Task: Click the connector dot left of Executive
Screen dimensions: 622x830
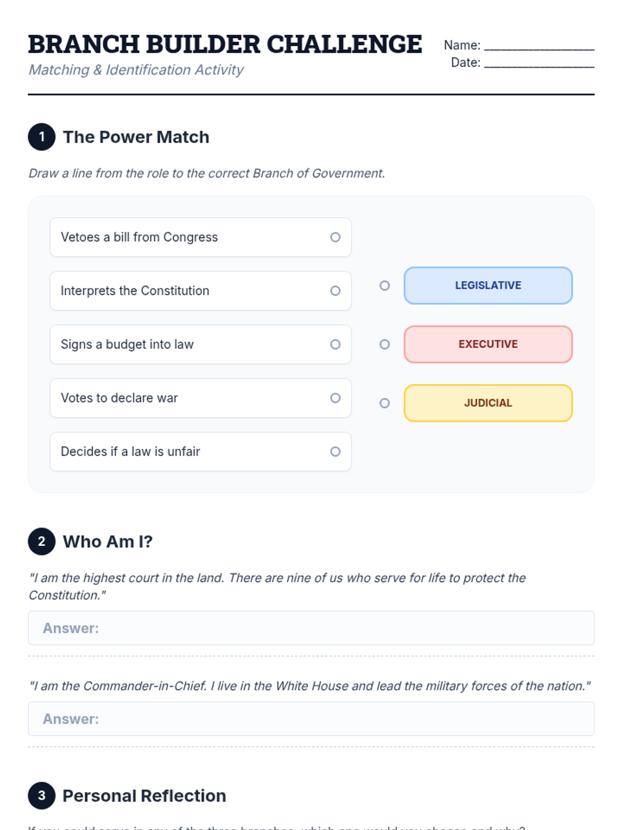Action: (x=385, y=344)
